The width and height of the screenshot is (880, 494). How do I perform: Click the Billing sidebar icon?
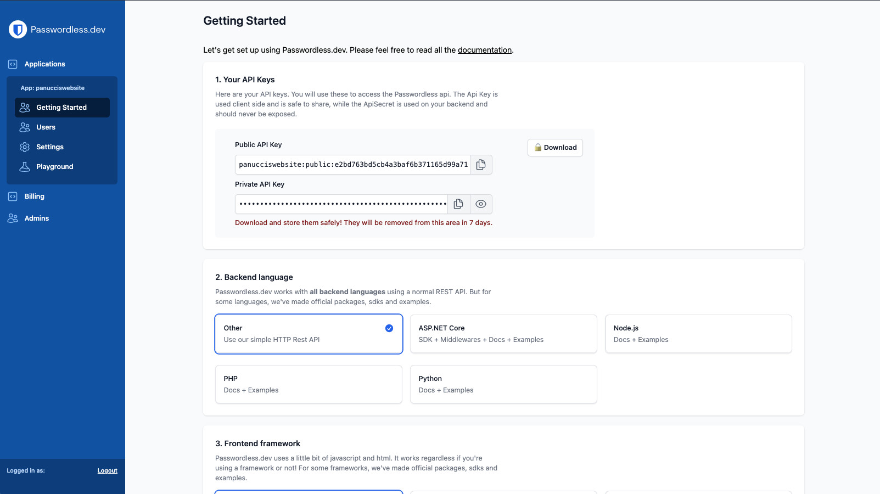(x=12, y=196)
